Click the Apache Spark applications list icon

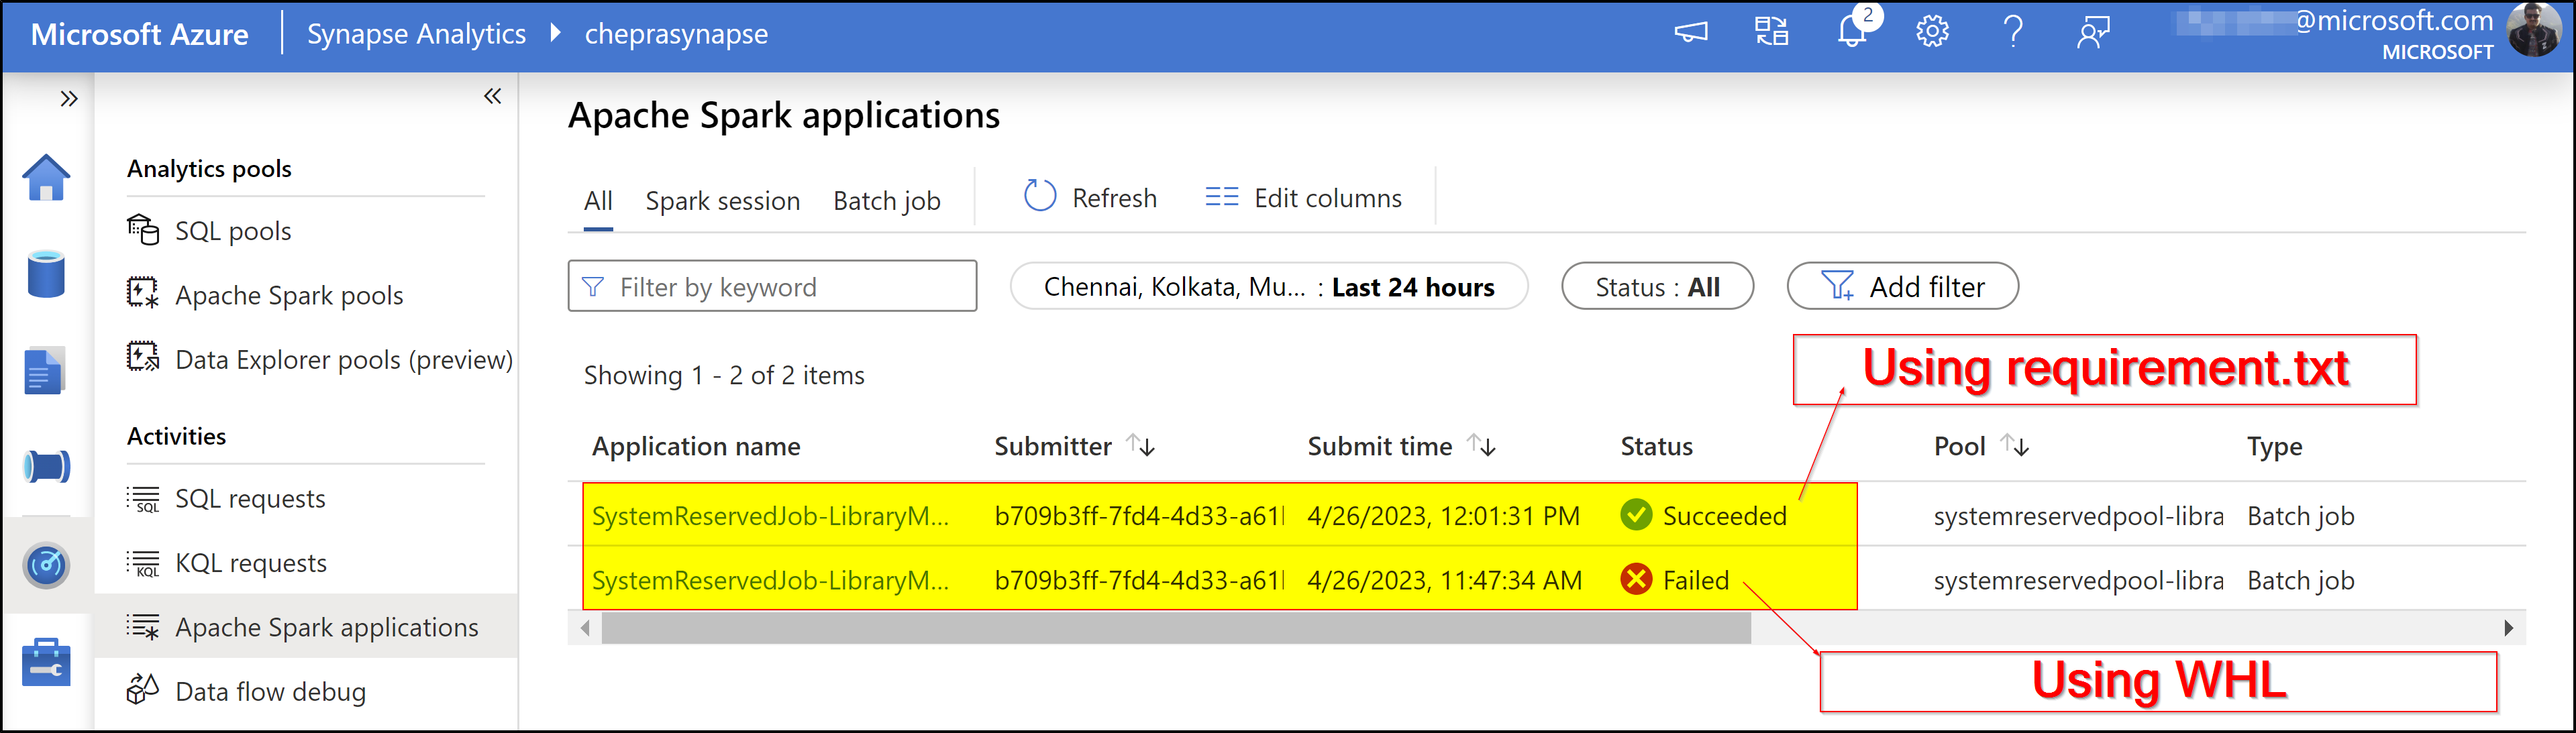[x=143, y=627]
